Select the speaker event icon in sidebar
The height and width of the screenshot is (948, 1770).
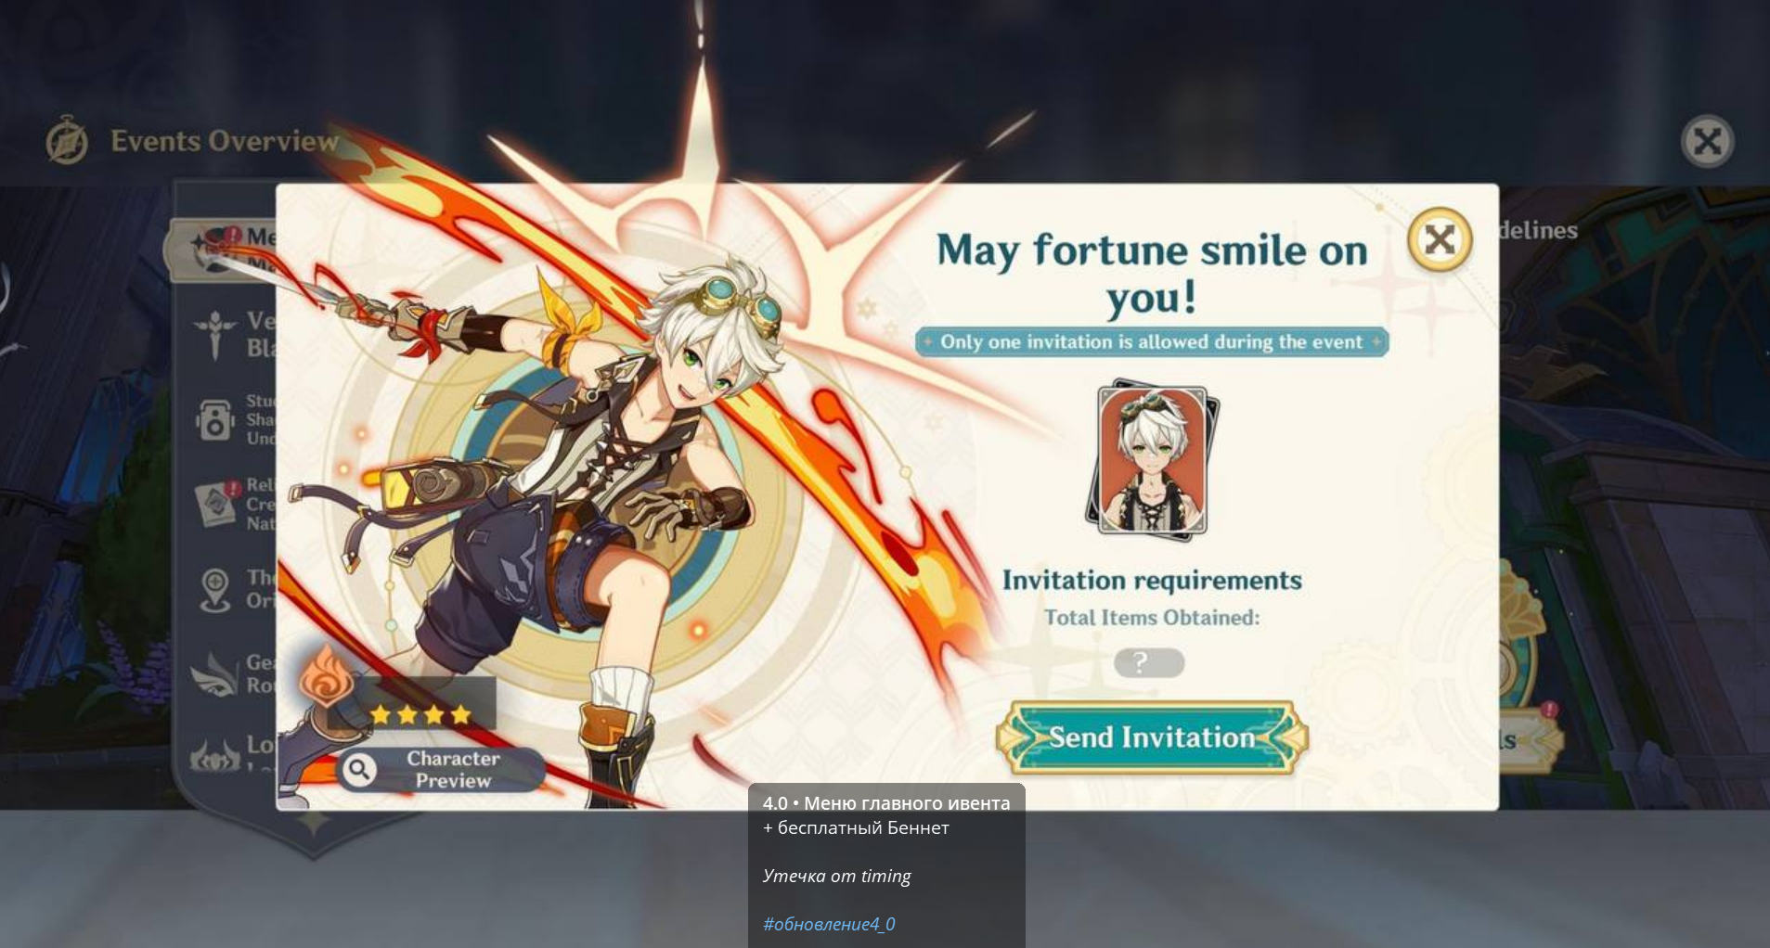pyautogui.click(x=214, y=419)
